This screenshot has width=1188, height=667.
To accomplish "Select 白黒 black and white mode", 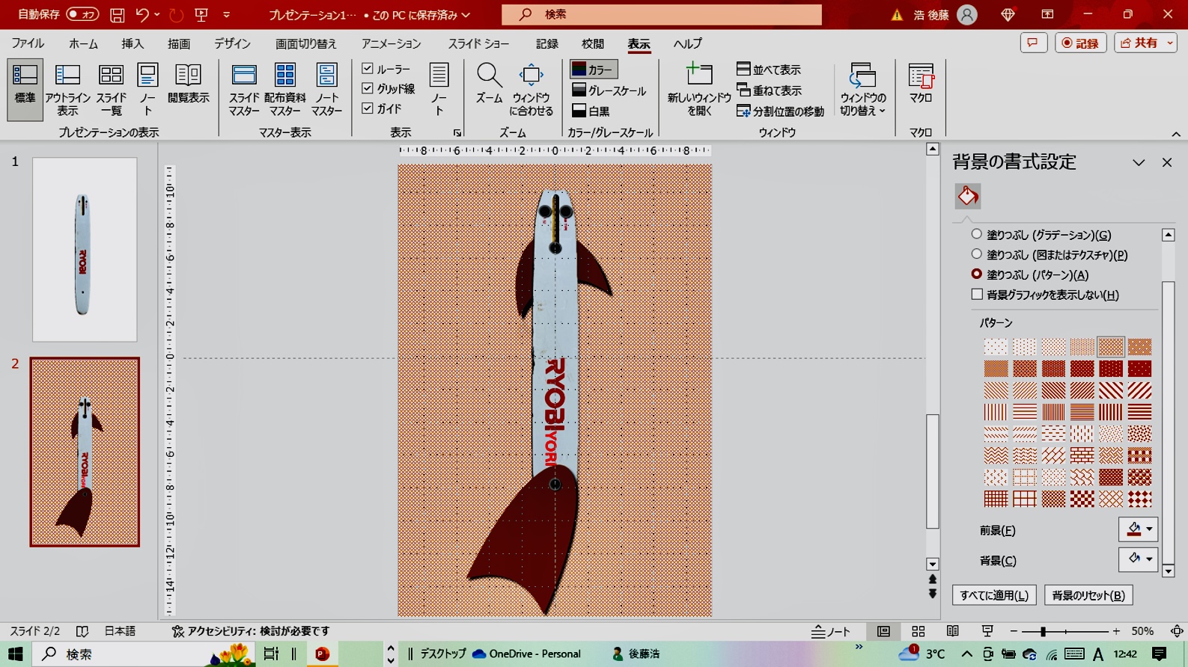I will coord(591,111).
